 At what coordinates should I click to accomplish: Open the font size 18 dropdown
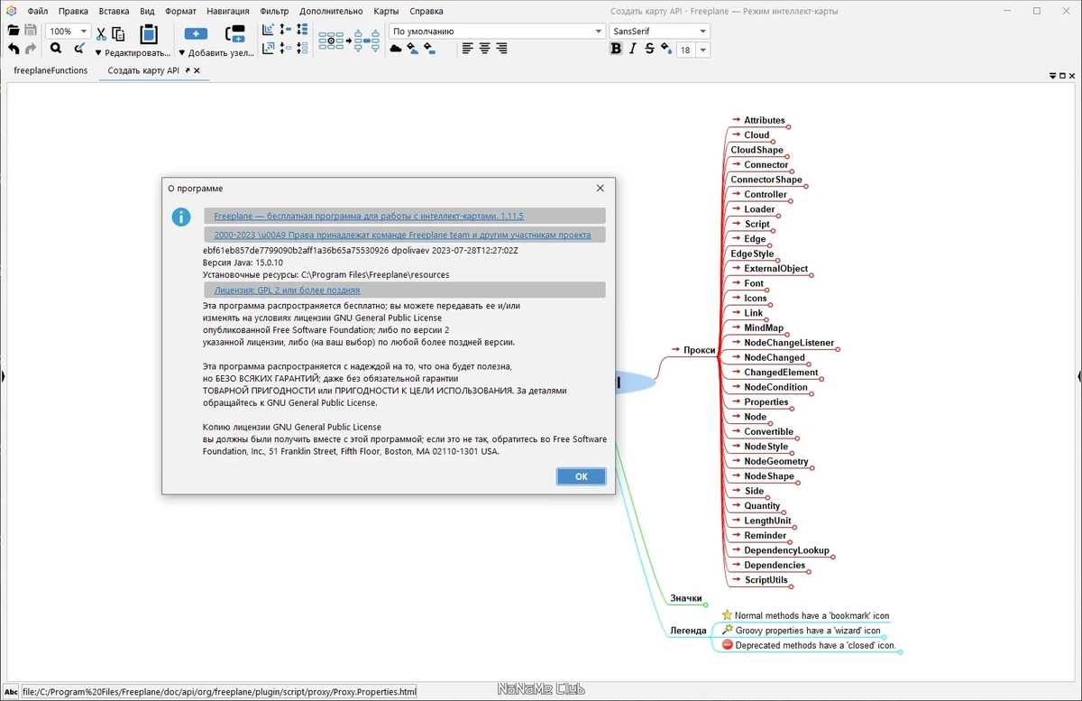pos(692,51)
